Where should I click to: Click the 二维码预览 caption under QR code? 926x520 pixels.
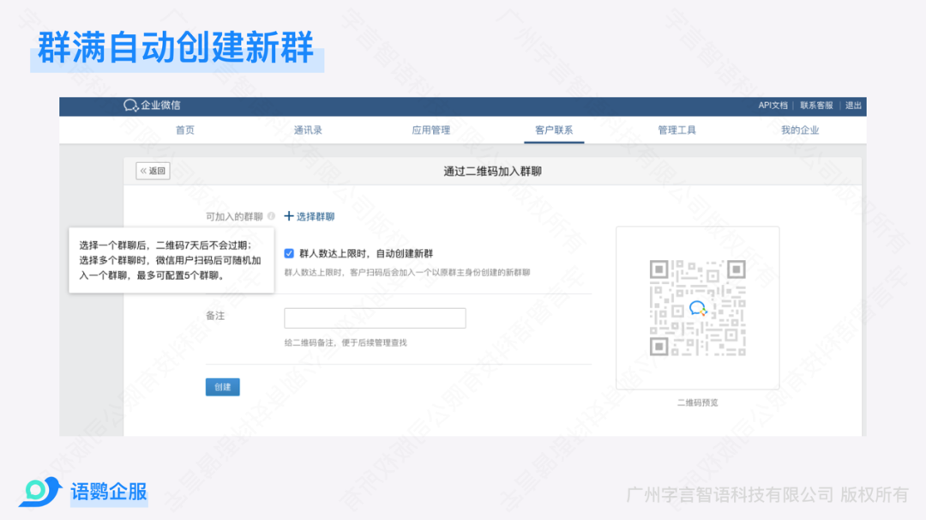point(697,402)
